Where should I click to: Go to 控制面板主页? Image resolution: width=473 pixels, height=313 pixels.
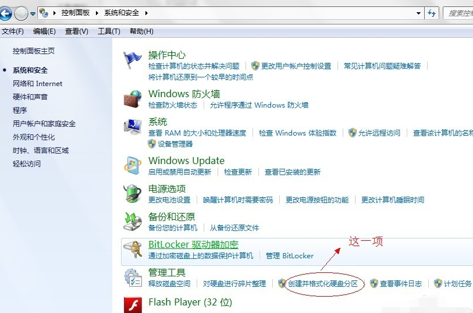click(x=34, y=51)
